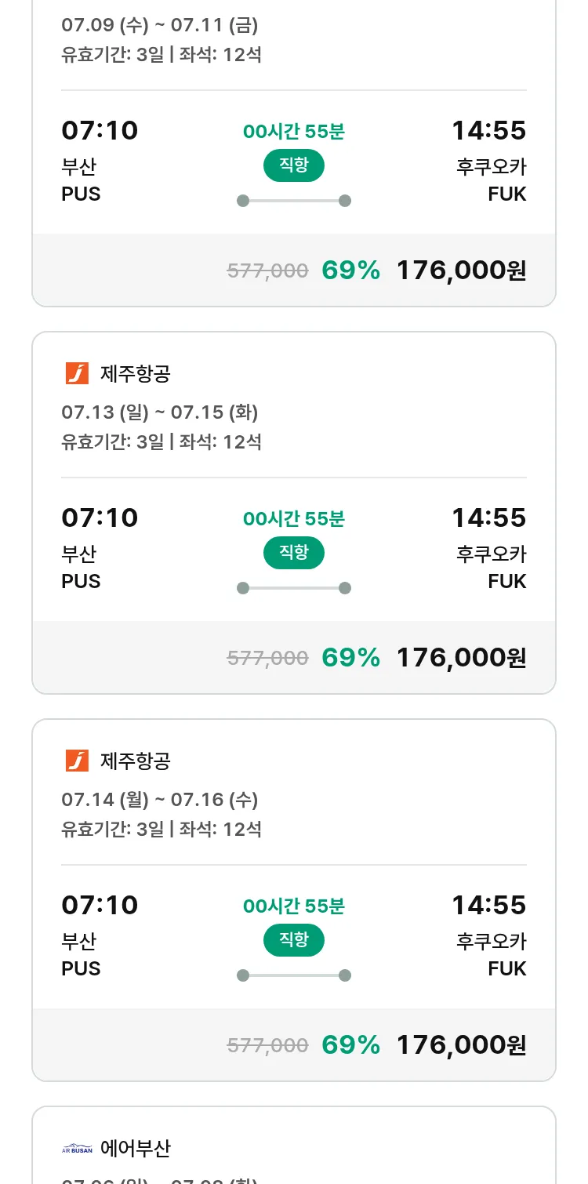Select 176,000원 price on 07.09 ~ 07.11 card

pyautogui.click(x=461, y=271)
